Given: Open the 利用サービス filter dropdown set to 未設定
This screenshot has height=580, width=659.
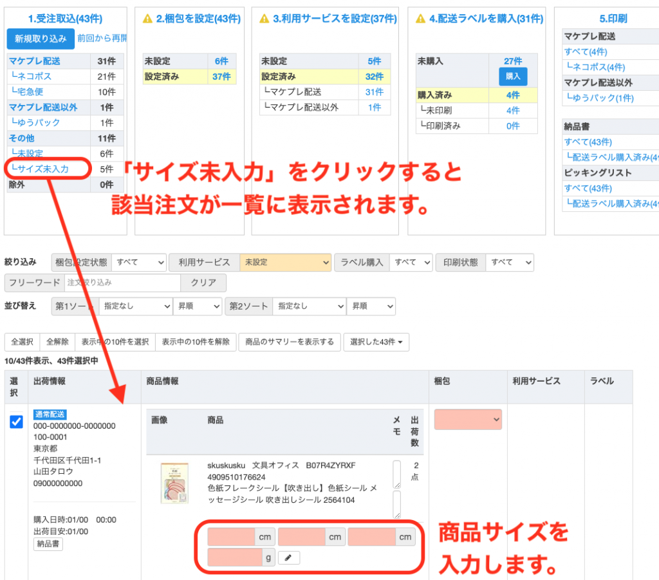Looking at the screenshot, I should tap(285, 262).
